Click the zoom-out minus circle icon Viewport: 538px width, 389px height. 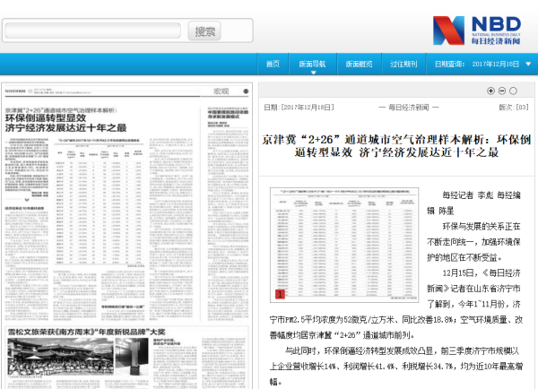coord(501,91)
